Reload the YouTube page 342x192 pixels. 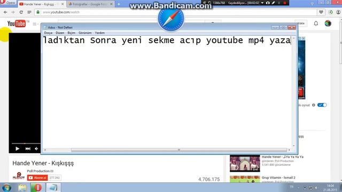tap(21, 12)
